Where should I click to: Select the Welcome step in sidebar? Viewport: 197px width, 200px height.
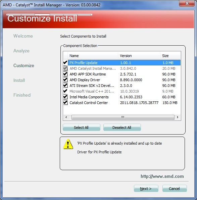tap(23, 36)
